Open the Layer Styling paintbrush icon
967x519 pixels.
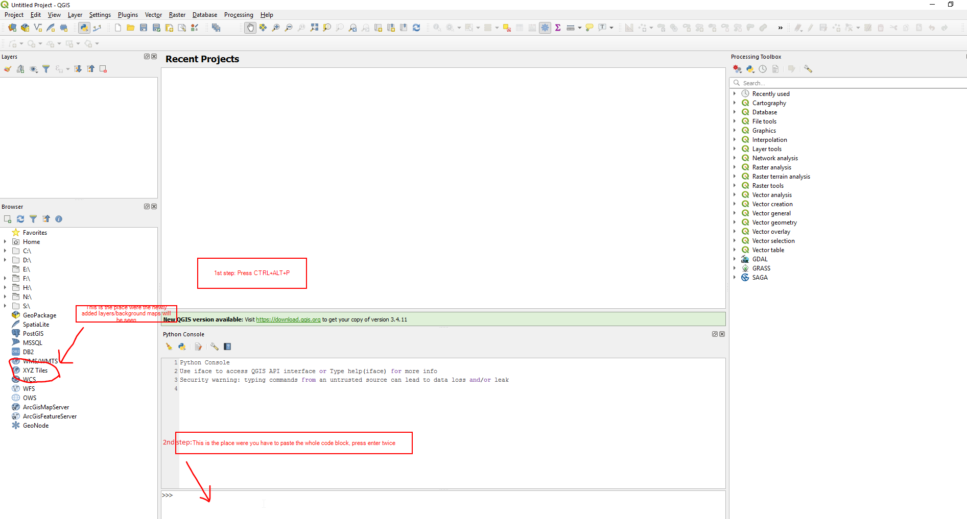coord(8,69)
